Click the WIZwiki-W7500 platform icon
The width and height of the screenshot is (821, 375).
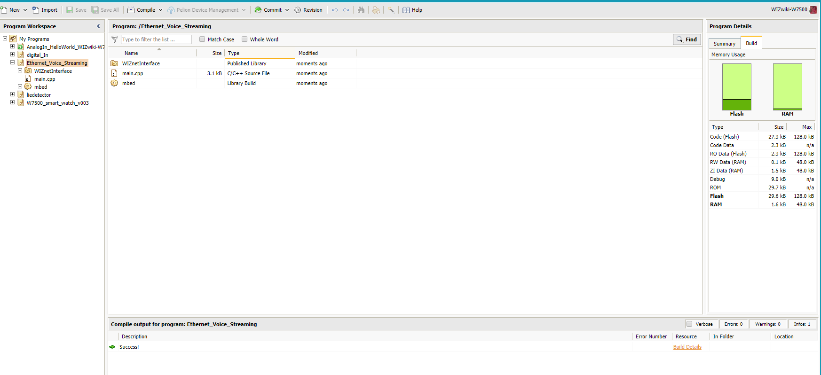(x=813, y=9)
